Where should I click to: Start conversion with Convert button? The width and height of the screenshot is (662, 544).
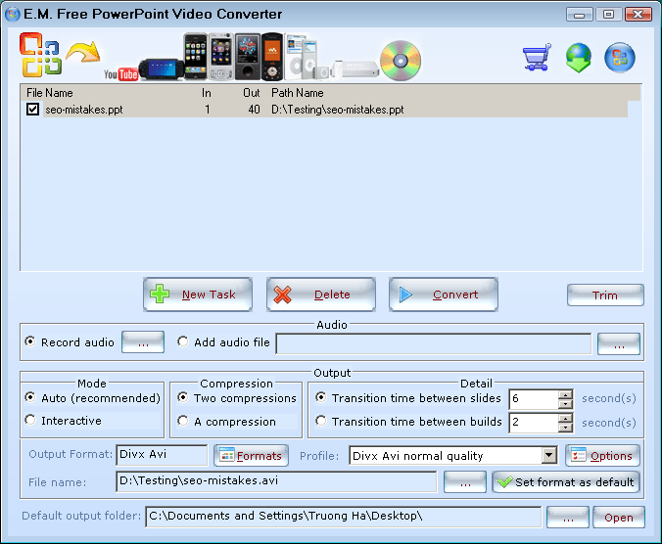click(x=444, y=295)
